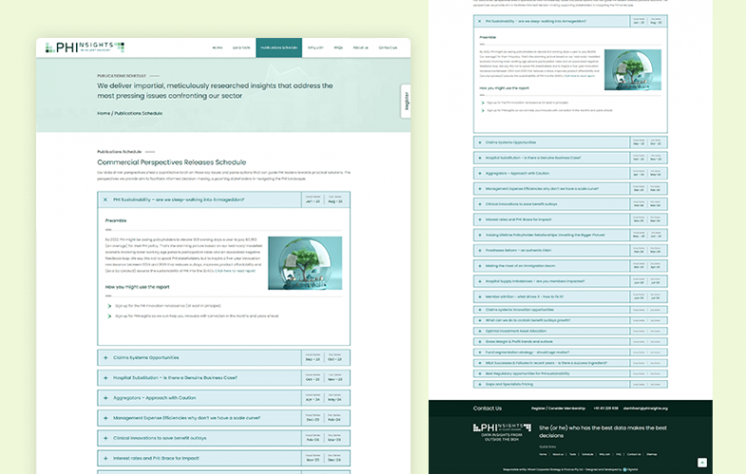Click the vertical Register side tab
This screenshot has height=474, width=746.
pos(406,101)
